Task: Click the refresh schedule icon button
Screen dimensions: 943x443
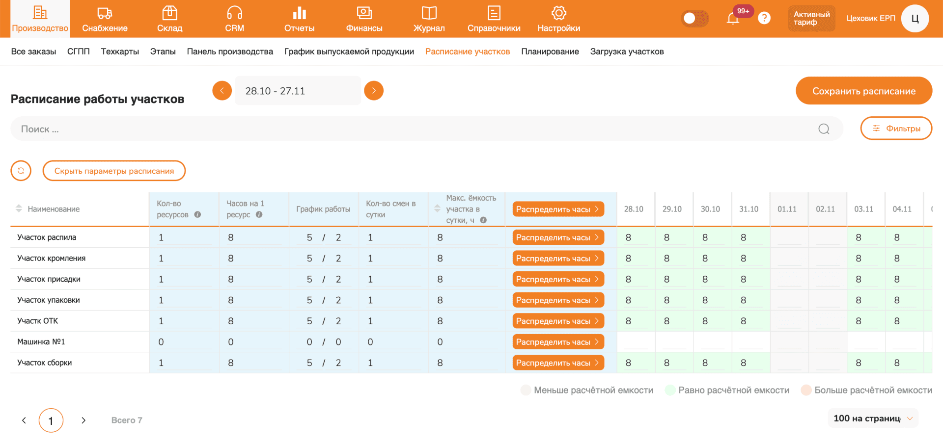Action: pyautogui.click(x=21, y=171)
